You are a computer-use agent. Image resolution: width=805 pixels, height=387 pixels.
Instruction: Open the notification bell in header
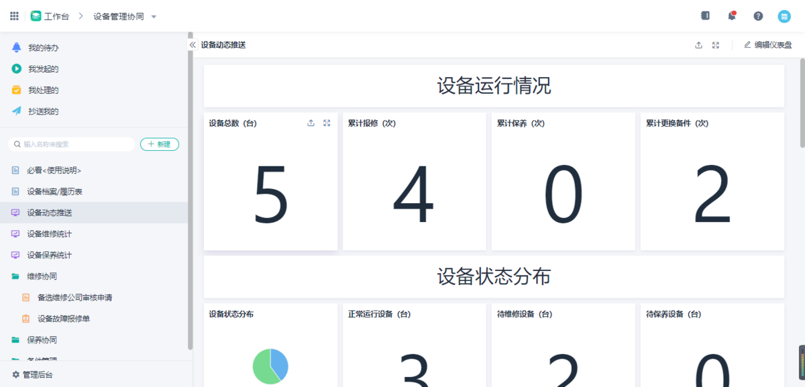[732, 16]
